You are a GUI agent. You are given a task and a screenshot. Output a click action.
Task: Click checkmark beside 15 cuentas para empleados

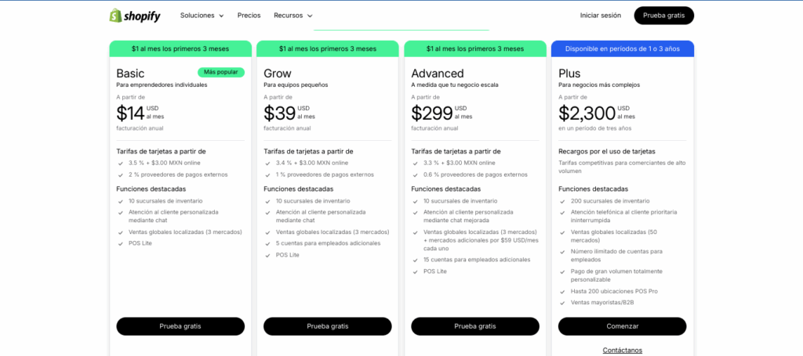click(x=416, y=260)
